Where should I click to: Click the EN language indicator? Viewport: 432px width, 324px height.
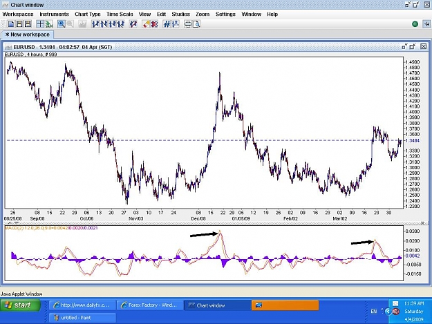pos(373,312)
